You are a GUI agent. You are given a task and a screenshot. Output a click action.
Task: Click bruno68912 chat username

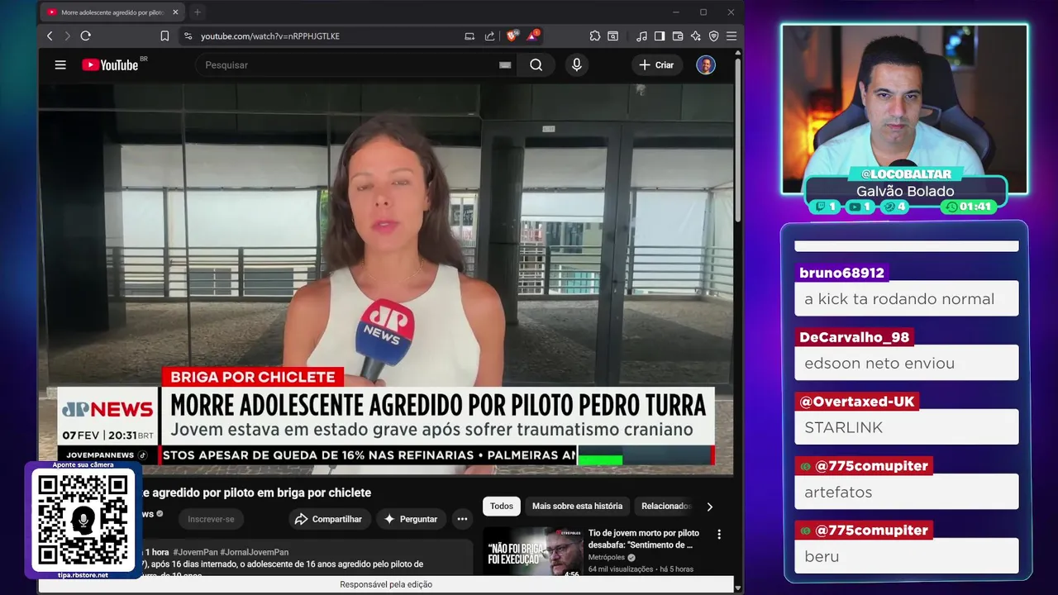(841, 273)
